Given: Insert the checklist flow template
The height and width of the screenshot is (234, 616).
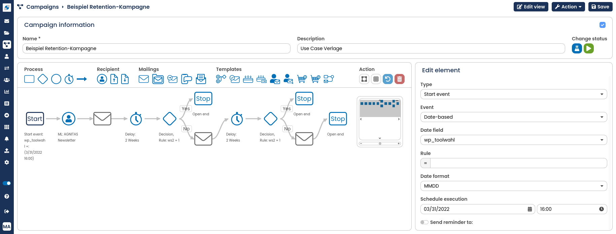Looking at the screenshot, I should click(329, 79).
